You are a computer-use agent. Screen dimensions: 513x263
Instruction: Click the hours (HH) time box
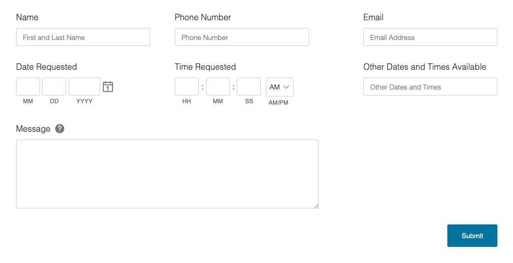click(186, 87)
